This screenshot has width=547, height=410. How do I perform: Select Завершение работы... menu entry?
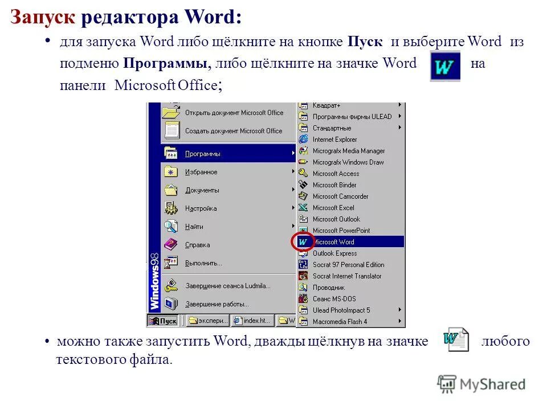pyautogui.click(x=228, y=304)
